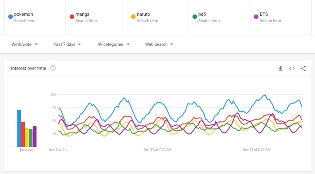Click the red manga color dot
Screen dimensions: 315x174
(x=72, y=17)
